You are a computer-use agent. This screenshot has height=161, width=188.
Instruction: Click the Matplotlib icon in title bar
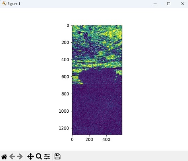coord(4,4)
